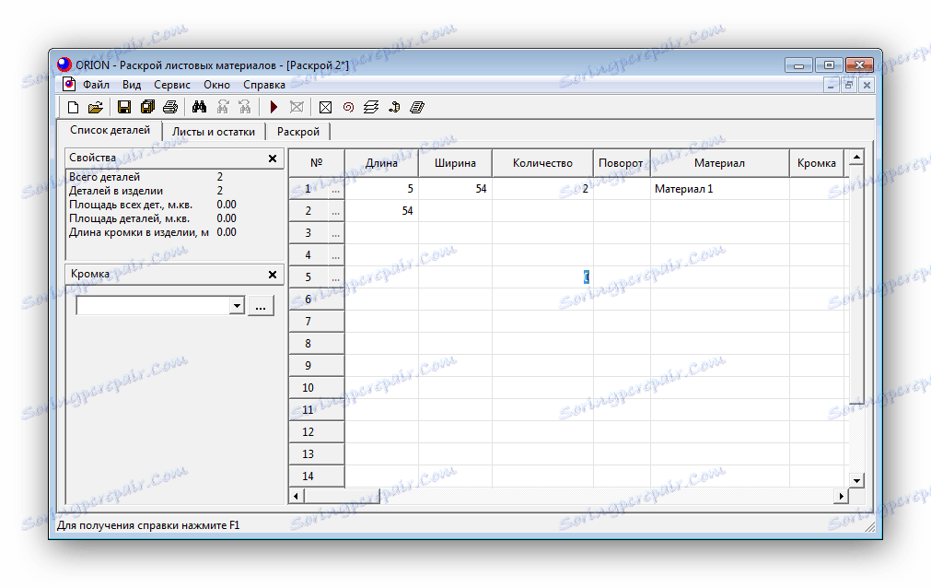Select the Количество cell with value 2

point(542,189)
